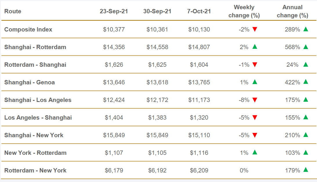Click the 0% weekly change cell
317x182 pixels.
[244, 170]
